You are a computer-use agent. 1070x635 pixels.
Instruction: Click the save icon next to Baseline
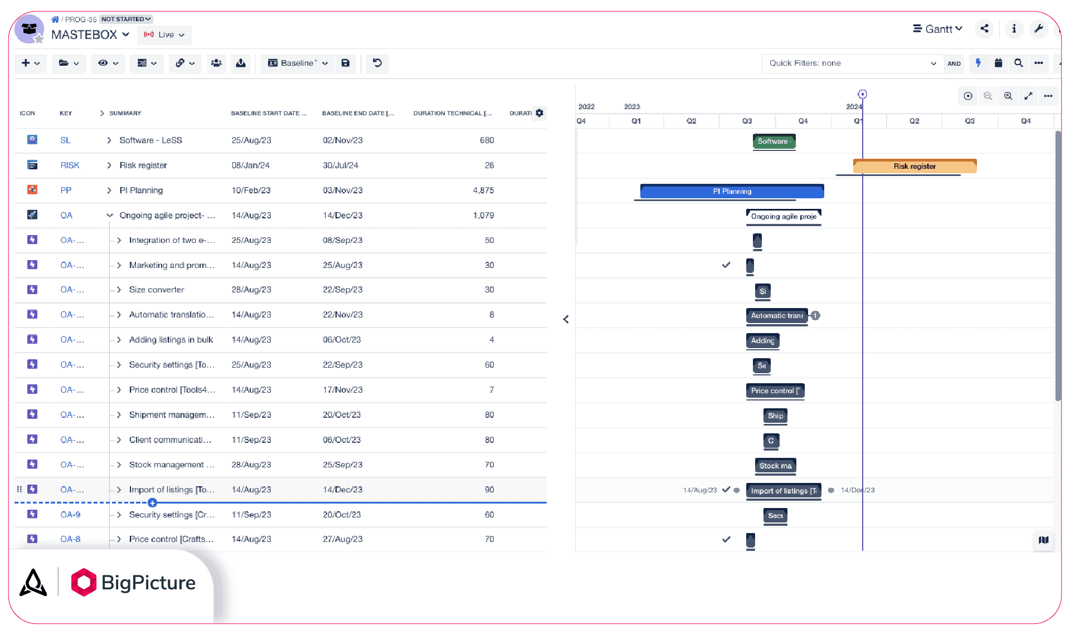[x=346, y=63]
